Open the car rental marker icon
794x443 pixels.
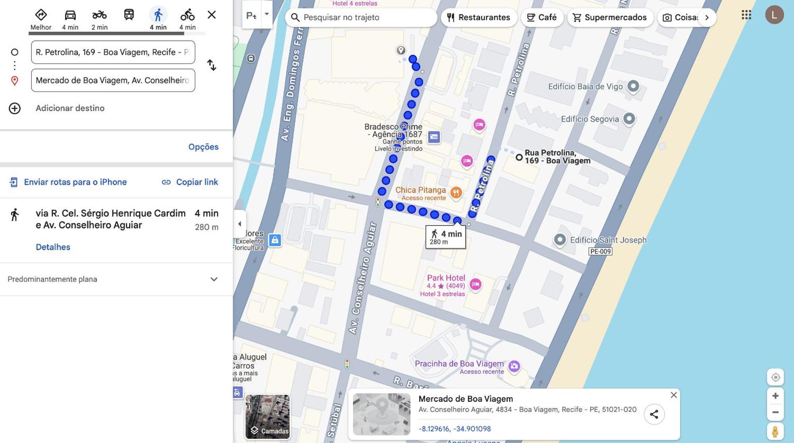click(237, 393)
